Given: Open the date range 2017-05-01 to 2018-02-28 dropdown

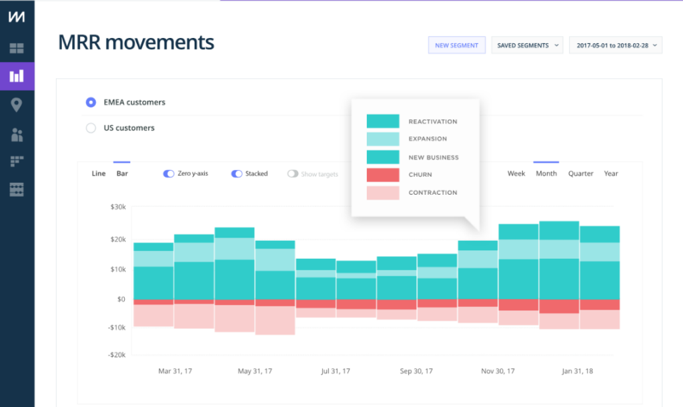Looking at the screenshot, I should (x=616, y=45).
